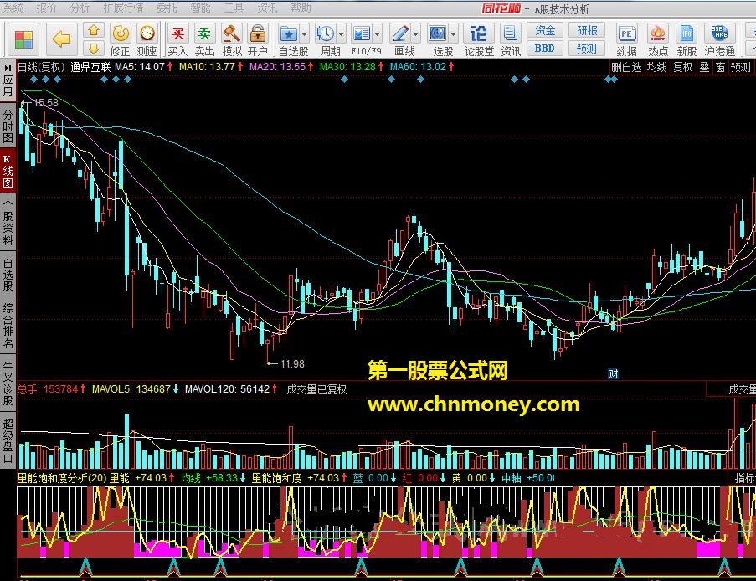Click the 开户 open account icon
This screenshot has width=756, height=581.
pos(258,39)
